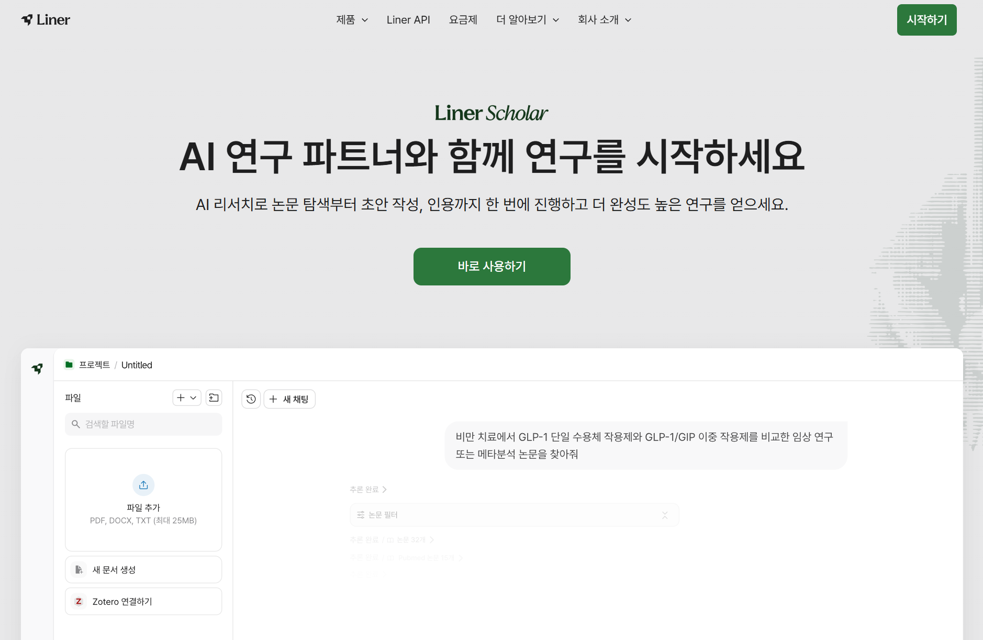Click the Liner Scholar title
The image size is (983, 640).
coord(491,113)
